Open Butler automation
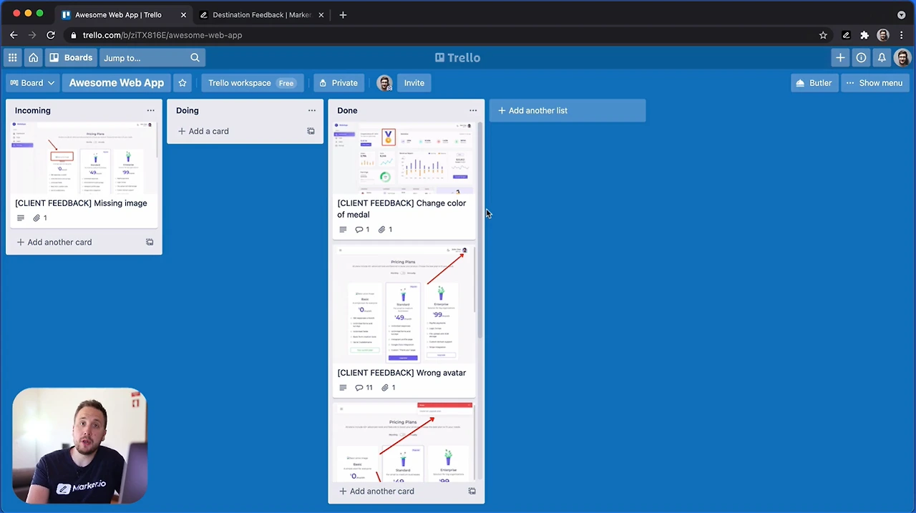Viewport: 916px width, 513px height. tap(814, 83)
